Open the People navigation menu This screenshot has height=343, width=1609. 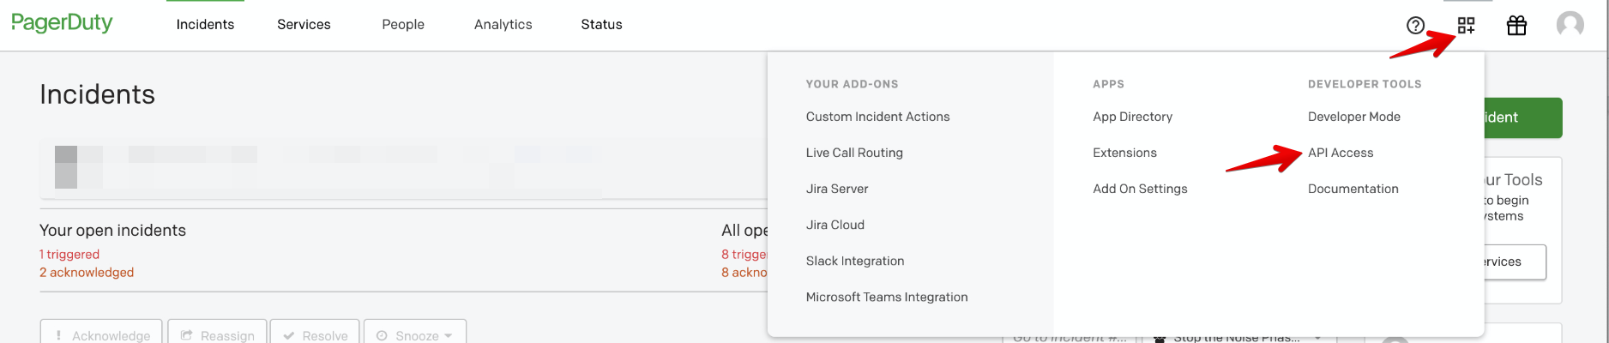point(403,25)
